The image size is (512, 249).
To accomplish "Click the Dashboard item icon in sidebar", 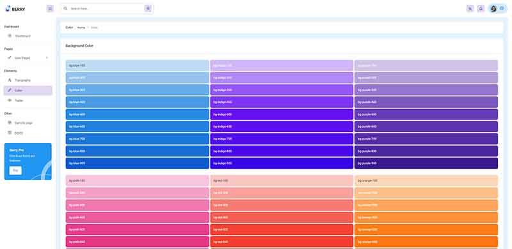I will click(10, 36).
